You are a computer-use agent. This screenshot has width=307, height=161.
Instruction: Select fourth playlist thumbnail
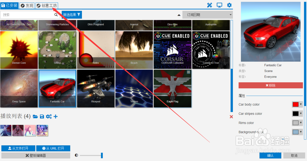click(x=42, y=131)
